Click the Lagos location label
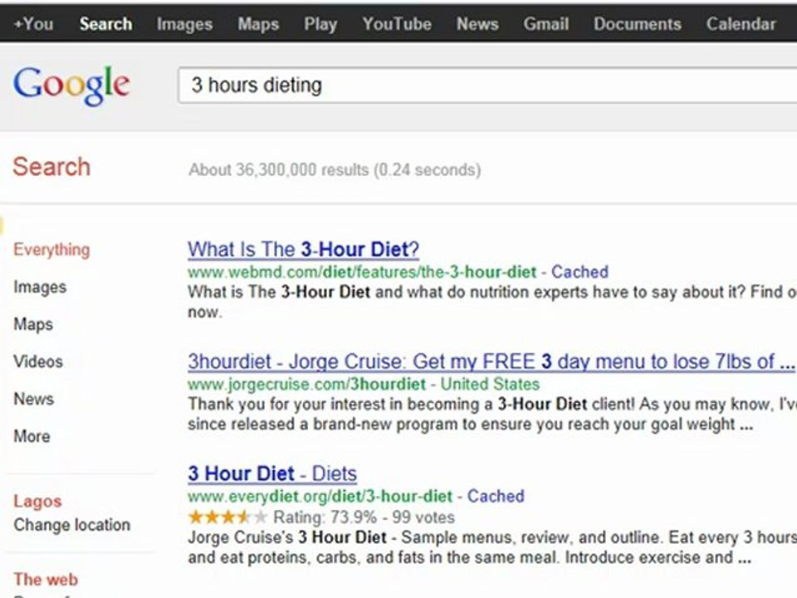This screenshot has height=598, width=797. (x=37, y=502)
